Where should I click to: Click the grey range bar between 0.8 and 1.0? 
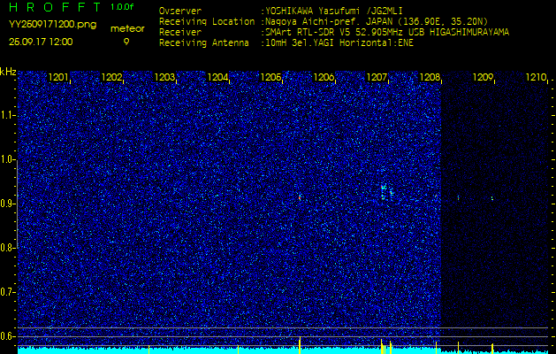tap(17, 204)
